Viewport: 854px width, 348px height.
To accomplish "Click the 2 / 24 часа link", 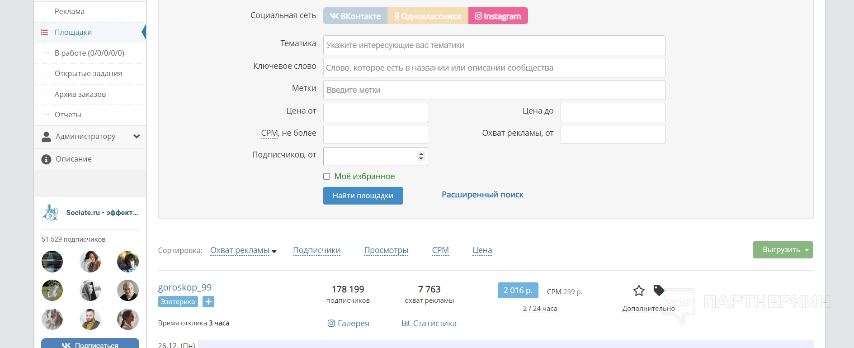I will coord(540,309).
